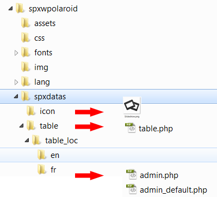This screenshot has width=217, height=197.
Task: Select the spxdatas folder label
Action: point(50,97)
